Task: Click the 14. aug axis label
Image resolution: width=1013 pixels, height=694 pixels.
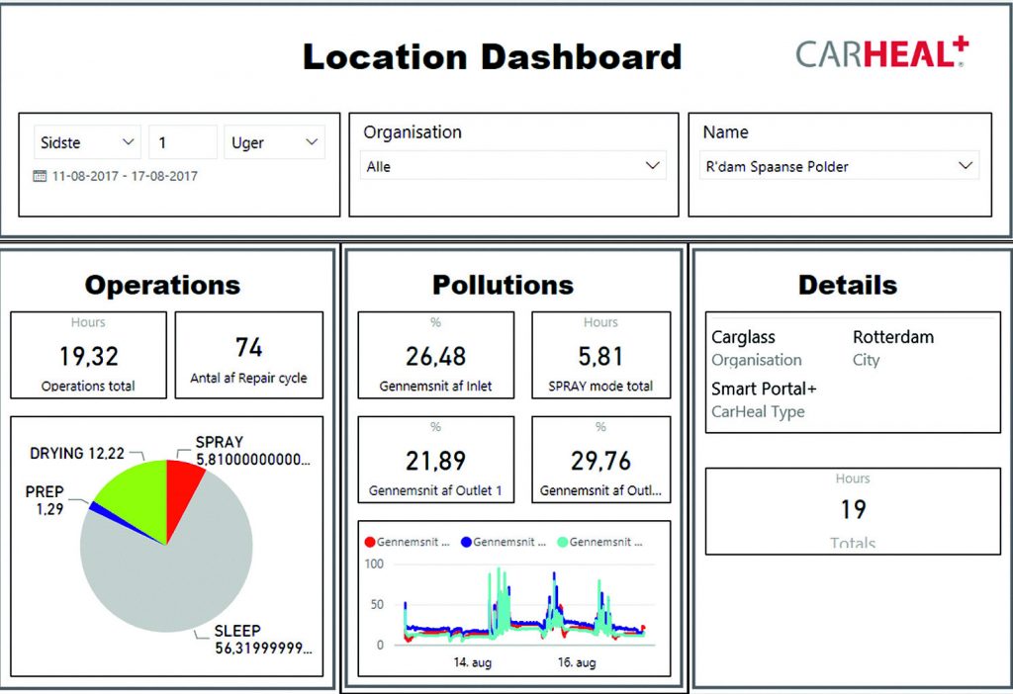Action: (474, 662)
